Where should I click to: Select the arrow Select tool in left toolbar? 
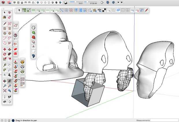pos(5,12)
